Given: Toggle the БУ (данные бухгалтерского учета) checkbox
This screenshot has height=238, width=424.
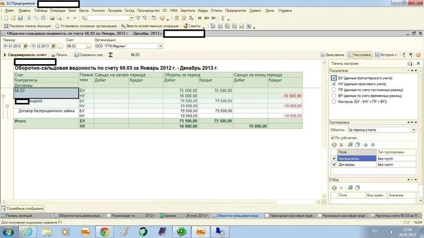Looking at the screenshot, I should pyautogui.click(x=334, y=78).
